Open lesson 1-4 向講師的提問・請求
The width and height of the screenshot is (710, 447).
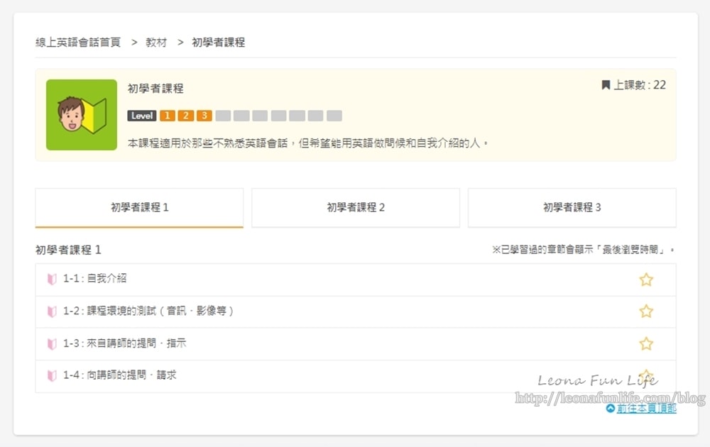[x=119, y=375]
